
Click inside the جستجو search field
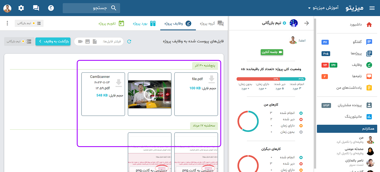pyautogui.click(x=91, y=8)
